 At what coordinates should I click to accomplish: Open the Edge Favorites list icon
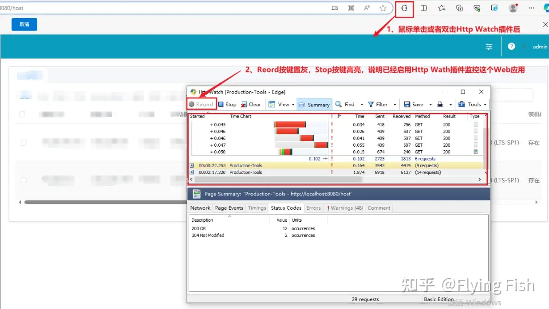click(x=442, y=8)
